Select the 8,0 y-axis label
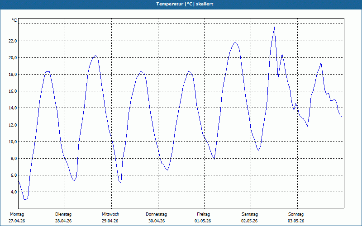The image size is (362, 226). pos(14,159)
